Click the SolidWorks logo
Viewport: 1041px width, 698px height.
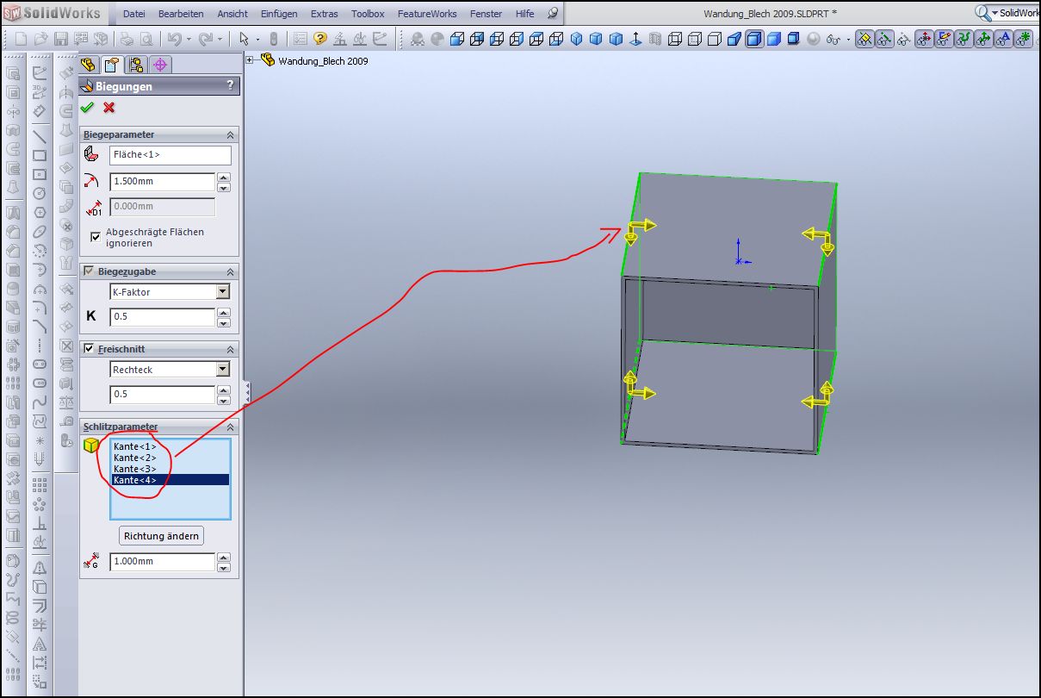(x=53, y=13)
